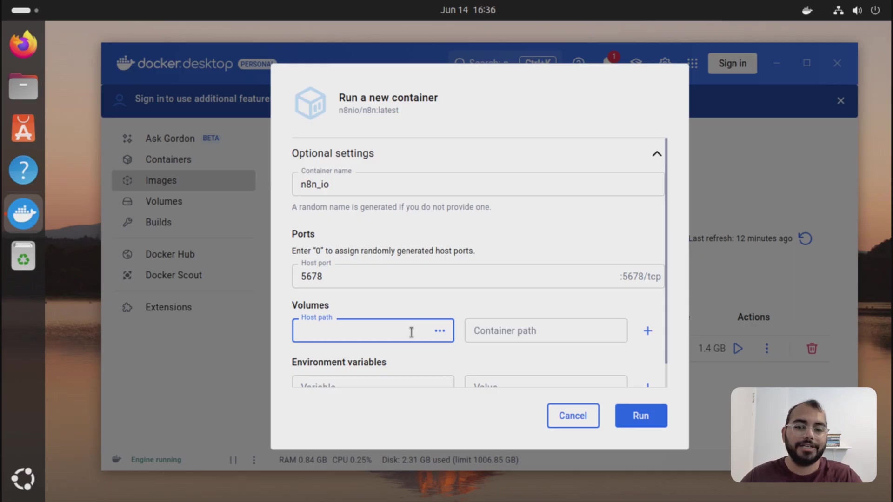Click the Builds wrench icon
This screenshot has height=502, width=893.
pos(127,222)
